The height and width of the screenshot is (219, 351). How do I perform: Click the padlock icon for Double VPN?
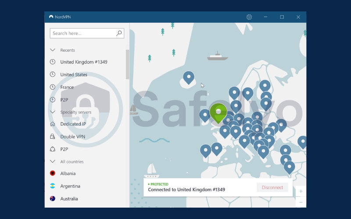point(53,136)
